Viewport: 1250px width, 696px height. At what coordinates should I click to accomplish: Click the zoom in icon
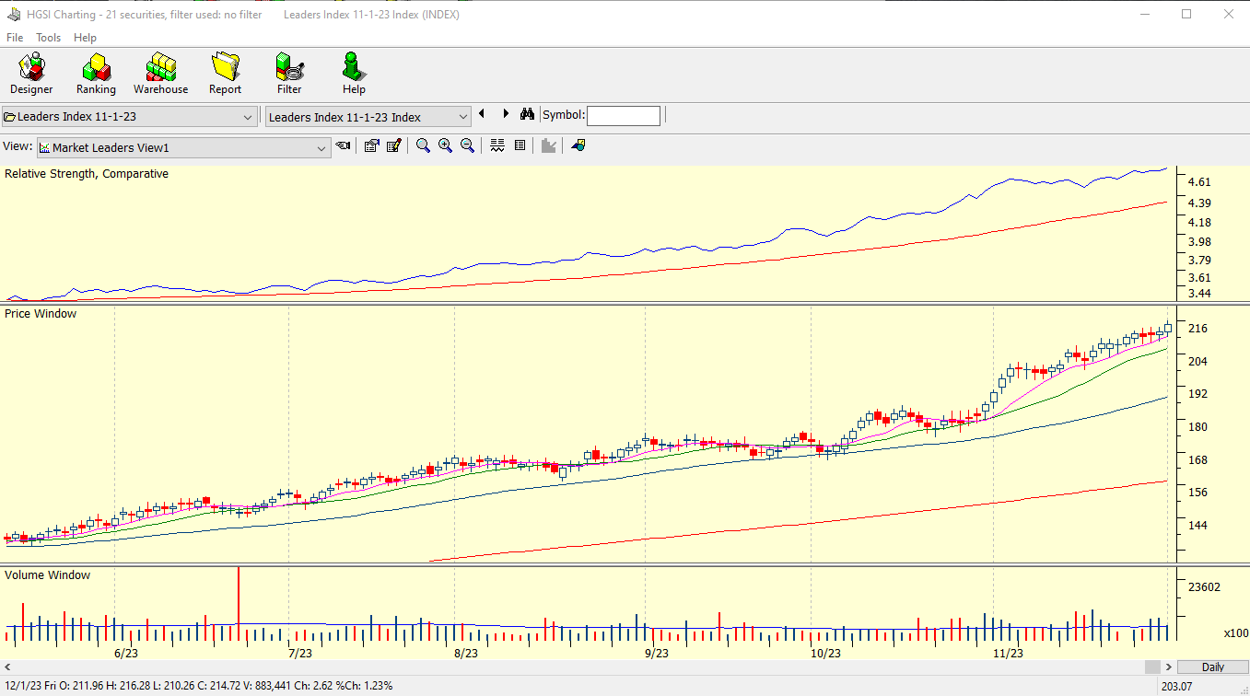[x=445, y=145]
